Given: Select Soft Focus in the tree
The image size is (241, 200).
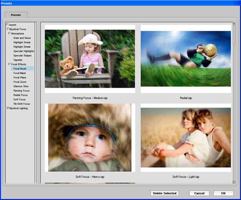Looking at the screenshot, I should [19, 99].
